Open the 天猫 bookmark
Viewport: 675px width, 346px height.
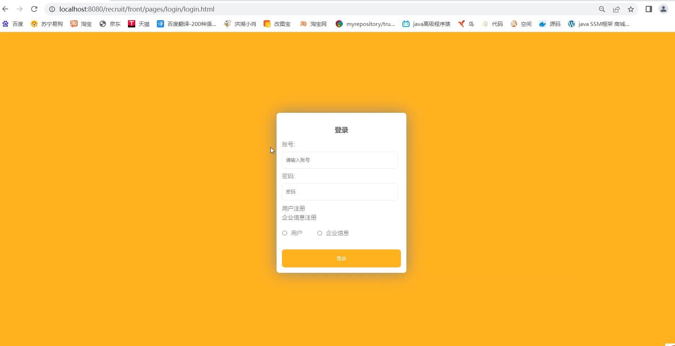click(139, 24)
